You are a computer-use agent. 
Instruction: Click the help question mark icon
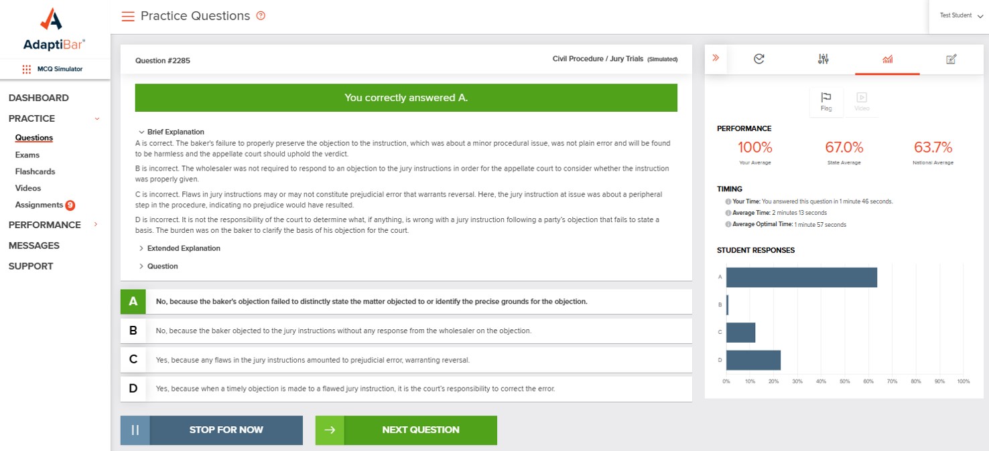(x=261, y=15)
